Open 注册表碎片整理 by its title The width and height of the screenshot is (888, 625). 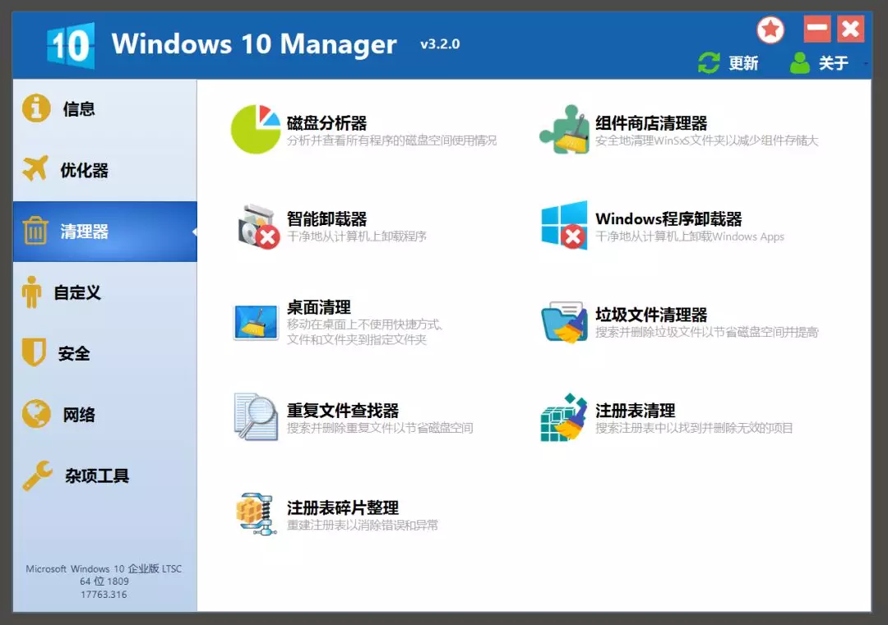[x=343, y=508]
